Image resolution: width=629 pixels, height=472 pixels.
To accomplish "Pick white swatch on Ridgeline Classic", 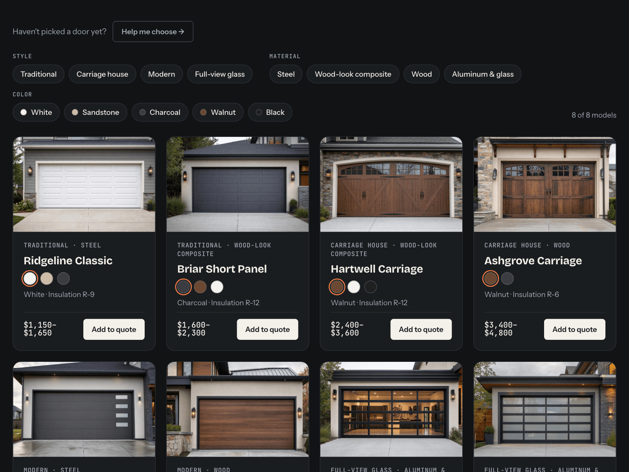I will (30, 278).
